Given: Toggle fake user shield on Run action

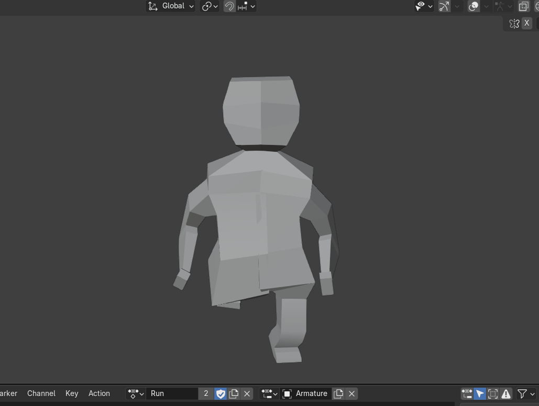Looking at the screenshot, I should (x=221, y=393).
